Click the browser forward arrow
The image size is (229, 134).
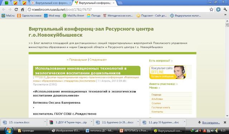pos(10,10)
